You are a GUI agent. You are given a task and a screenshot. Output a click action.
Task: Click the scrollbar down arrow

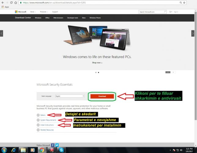(x=195, y=145)
